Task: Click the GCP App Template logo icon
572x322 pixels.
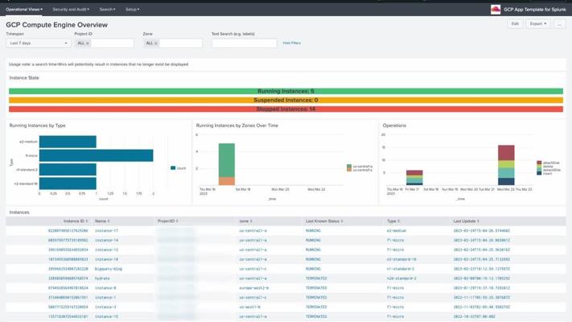Action: coord(496,9)
